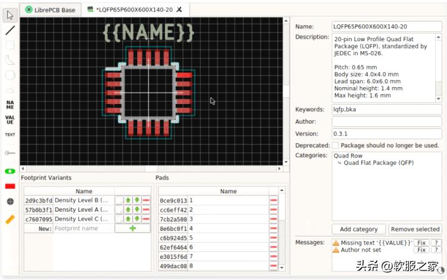Fix the 'Author not set' message
Image resolution: width=447 pixels, height=280 pixels.
(421, 250)
